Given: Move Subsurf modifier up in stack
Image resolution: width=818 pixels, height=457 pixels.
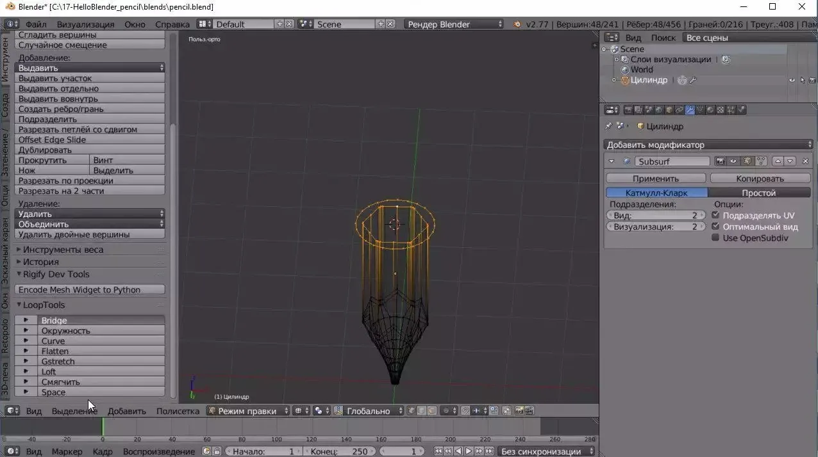Looking at the screenshot, I should pos(778,161).
